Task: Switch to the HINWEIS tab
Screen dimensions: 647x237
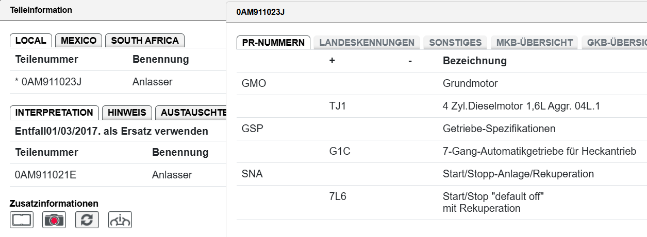Action: [x=127, y=113]
